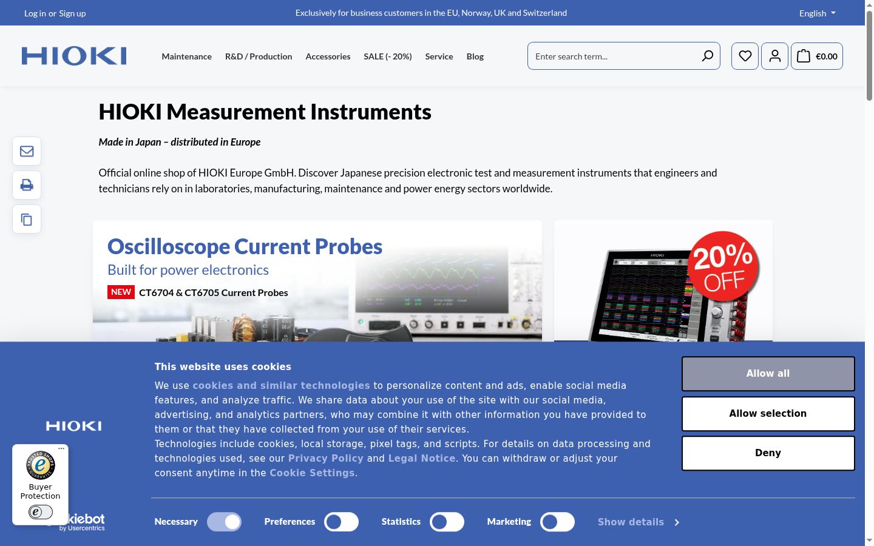Open the Blog menu item
The image size is (874, 546).
coord(475,56)
